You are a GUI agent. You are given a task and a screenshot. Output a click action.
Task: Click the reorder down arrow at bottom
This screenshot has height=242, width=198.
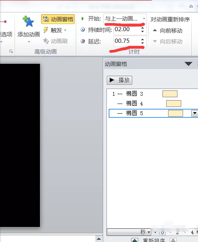coord(173,240)
